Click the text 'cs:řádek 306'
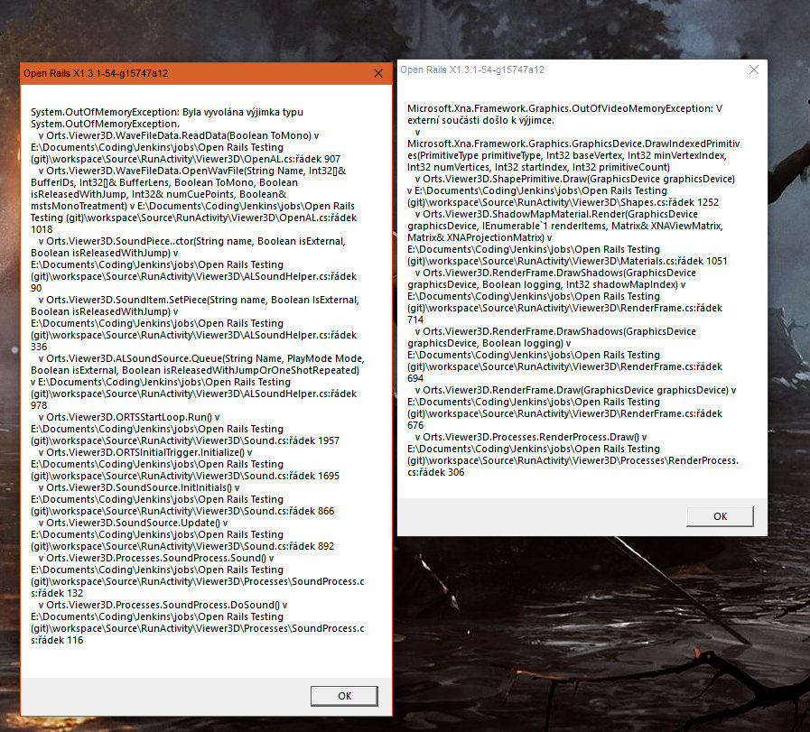Viewport: 810px width, 732px height. (x=435, y=472)
